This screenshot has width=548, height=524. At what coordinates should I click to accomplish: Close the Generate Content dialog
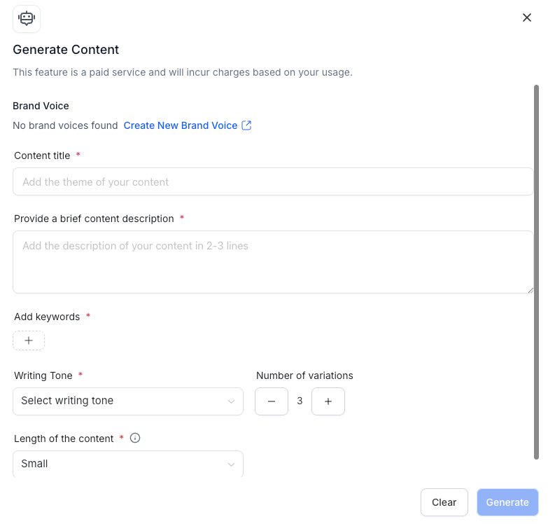pyautogui.click(x=527, y=18)
